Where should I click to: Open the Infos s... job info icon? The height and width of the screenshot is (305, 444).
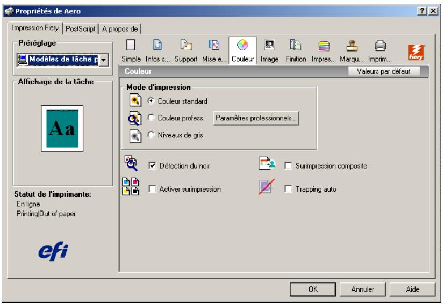(x=157, y=45)
